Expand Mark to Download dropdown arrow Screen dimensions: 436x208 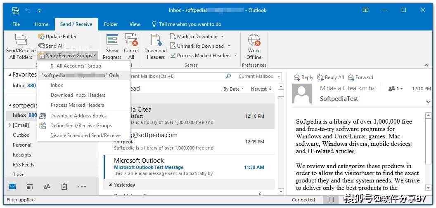tap(223, 37)
